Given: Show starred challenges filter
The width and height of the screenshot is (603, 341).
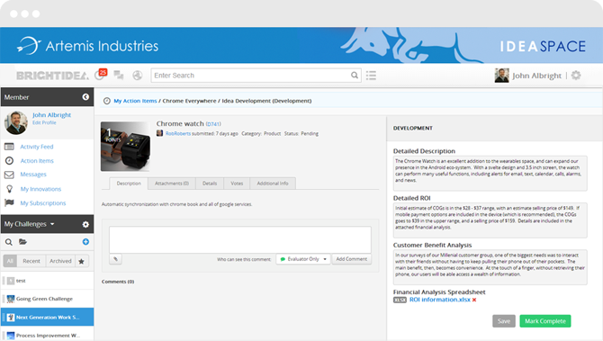Looking at the screenshot, I should point(82,261).
